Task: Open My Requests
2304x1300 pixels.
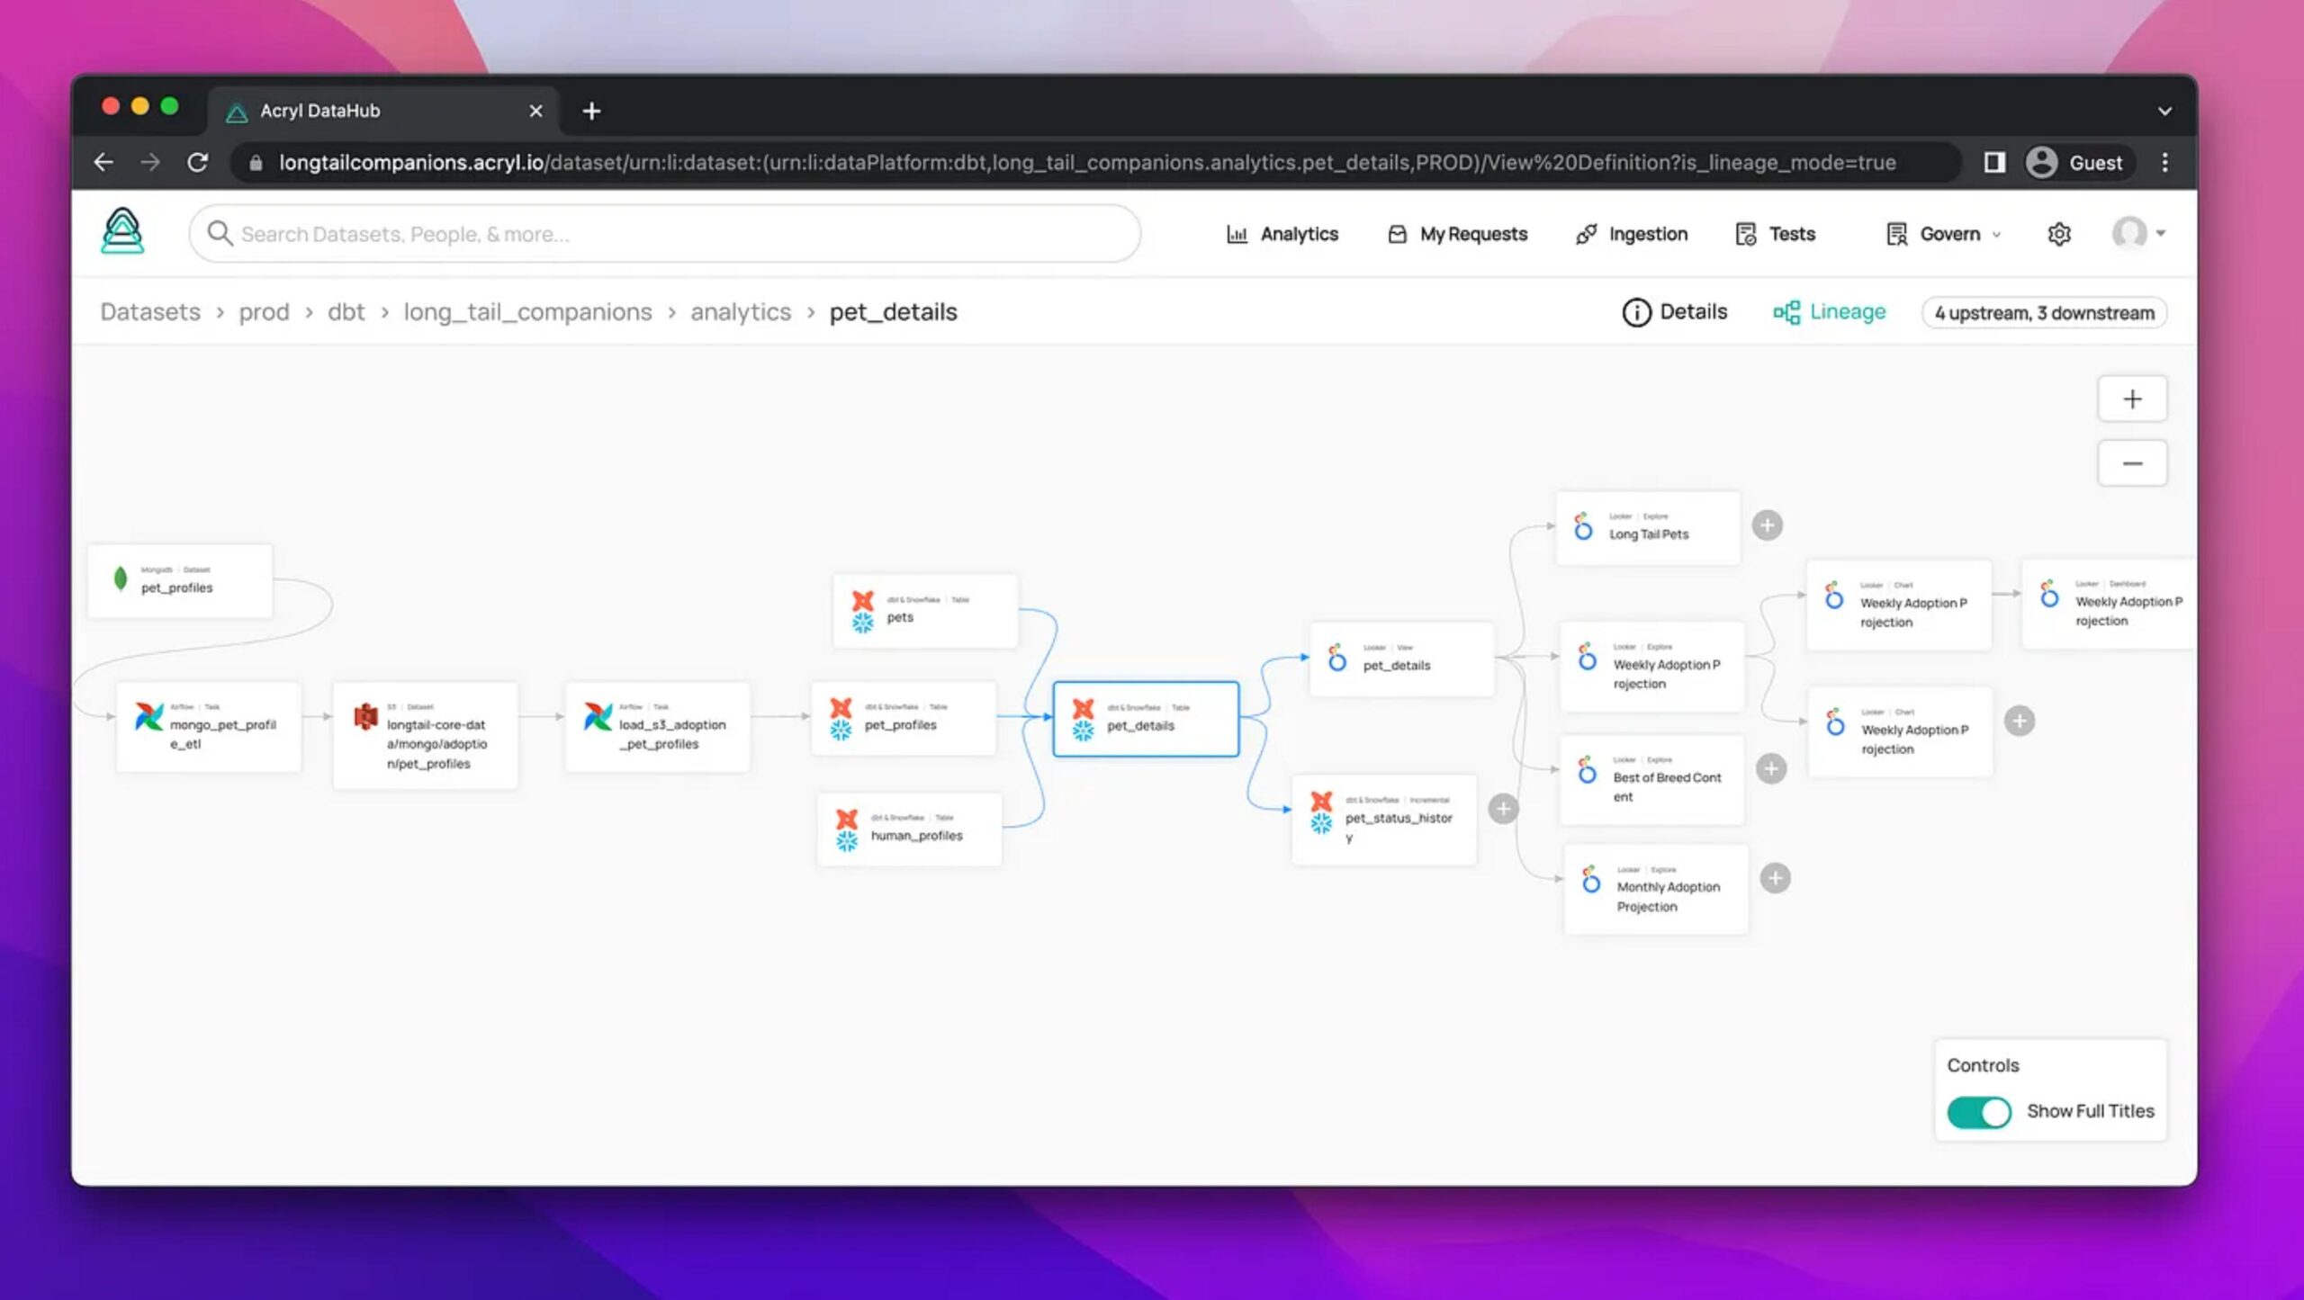Action: click(x=1457, y=234)
